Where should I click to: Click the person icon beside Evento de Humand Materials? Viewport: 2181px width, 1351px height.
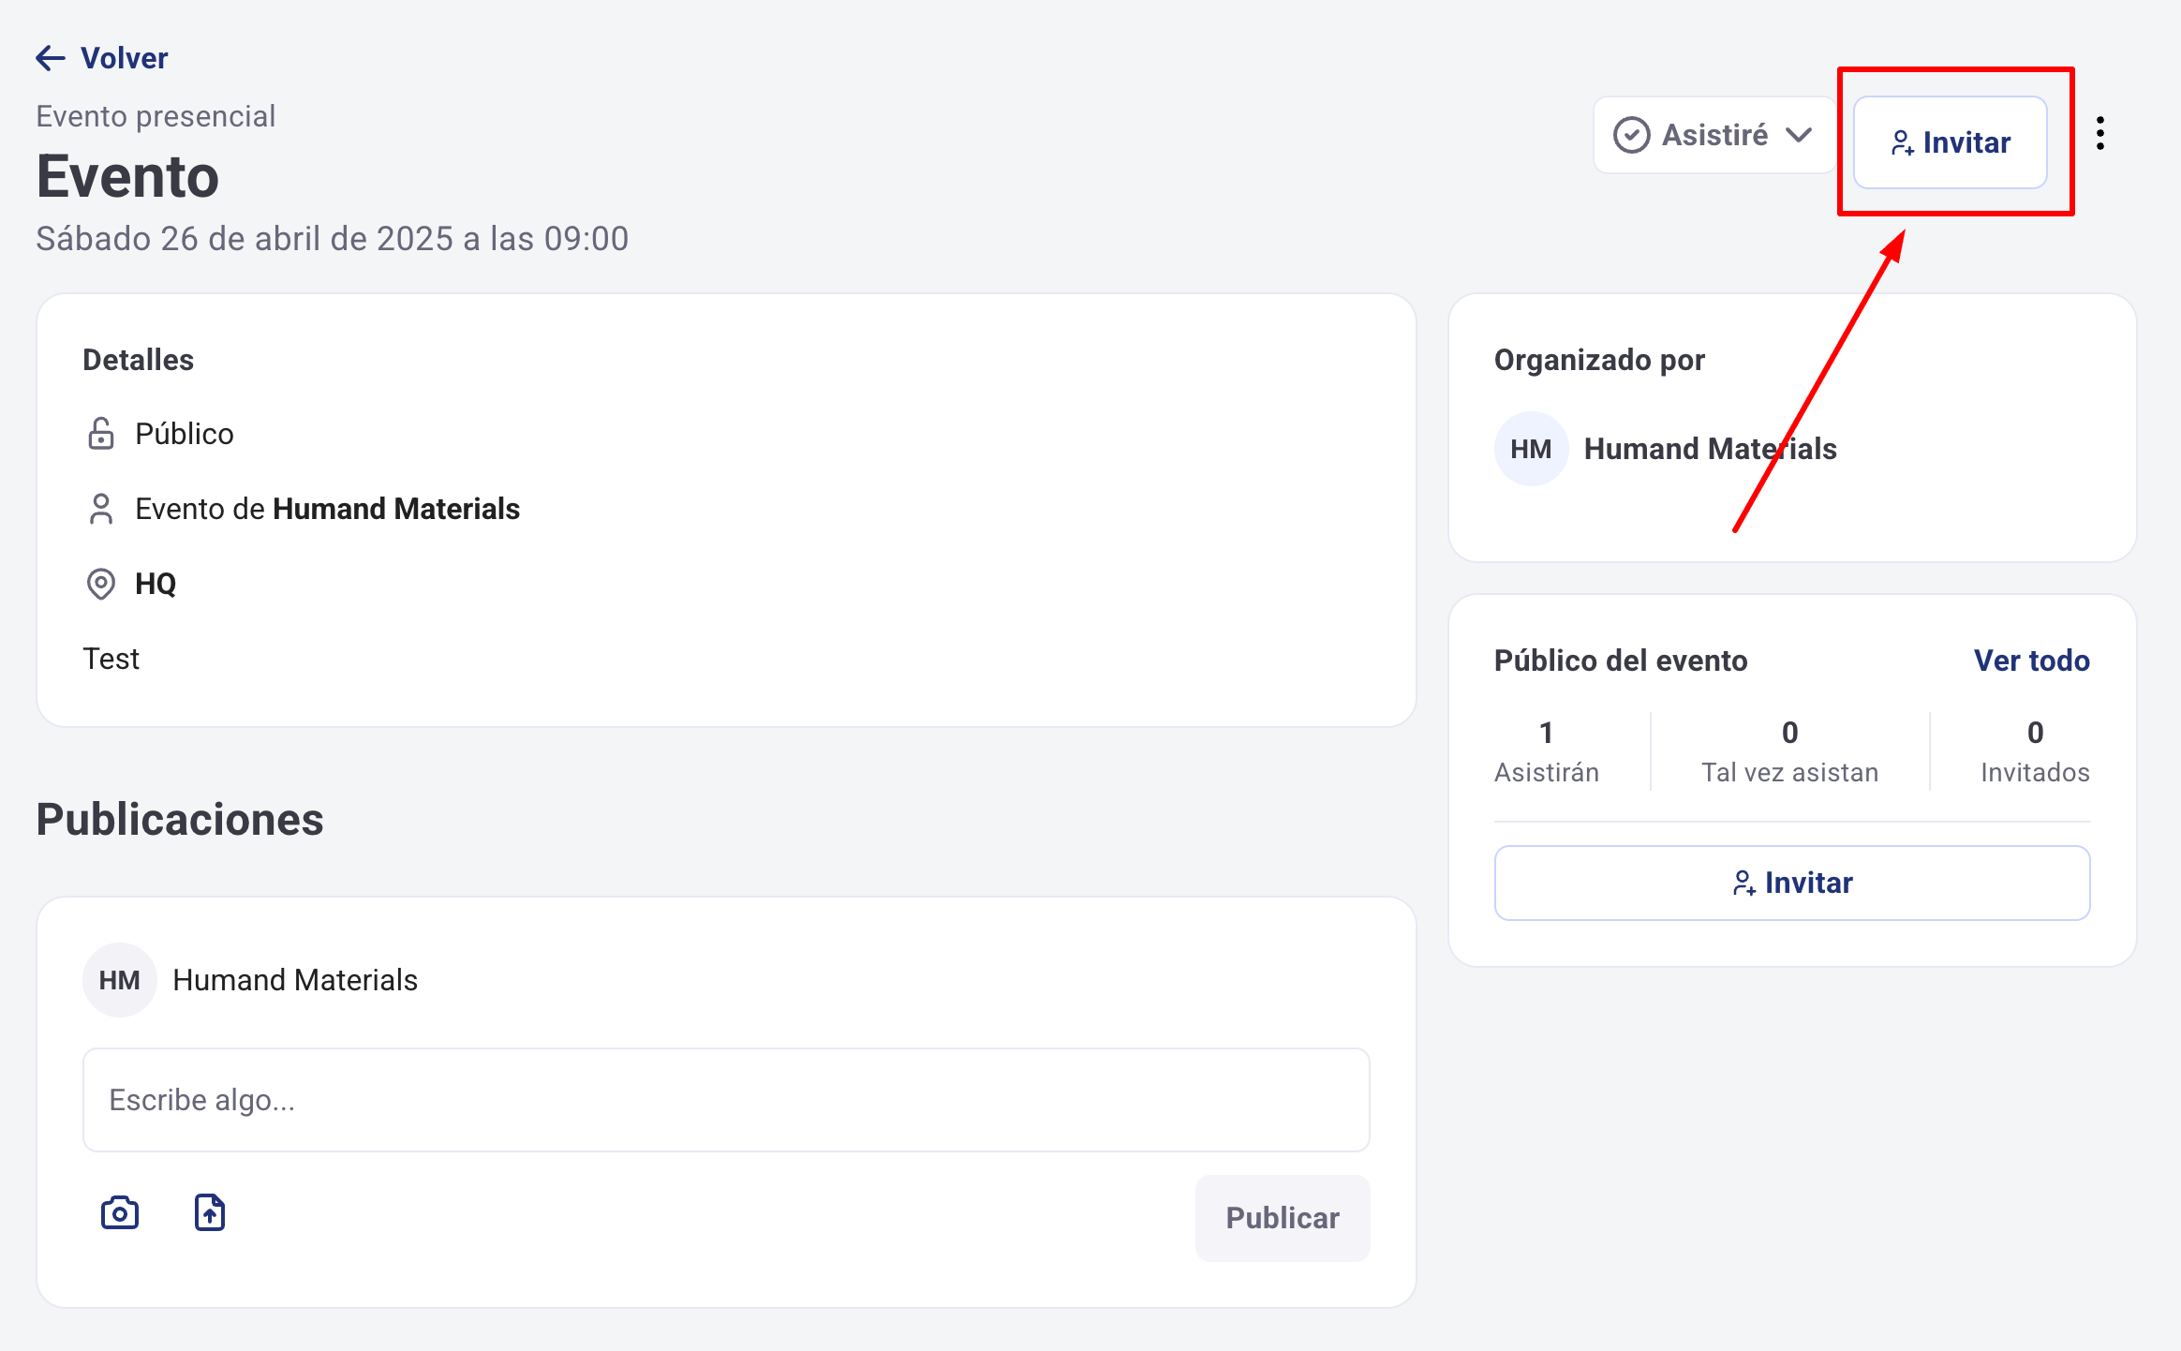(101, 509)
